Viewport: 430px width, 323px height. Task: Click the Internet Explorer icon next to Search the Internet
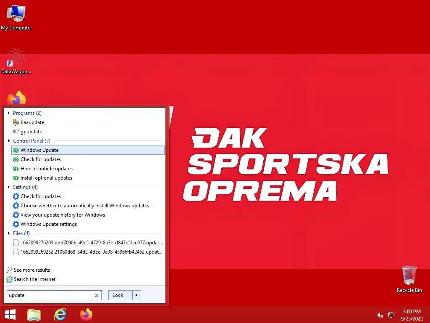(x=9, y=279)
